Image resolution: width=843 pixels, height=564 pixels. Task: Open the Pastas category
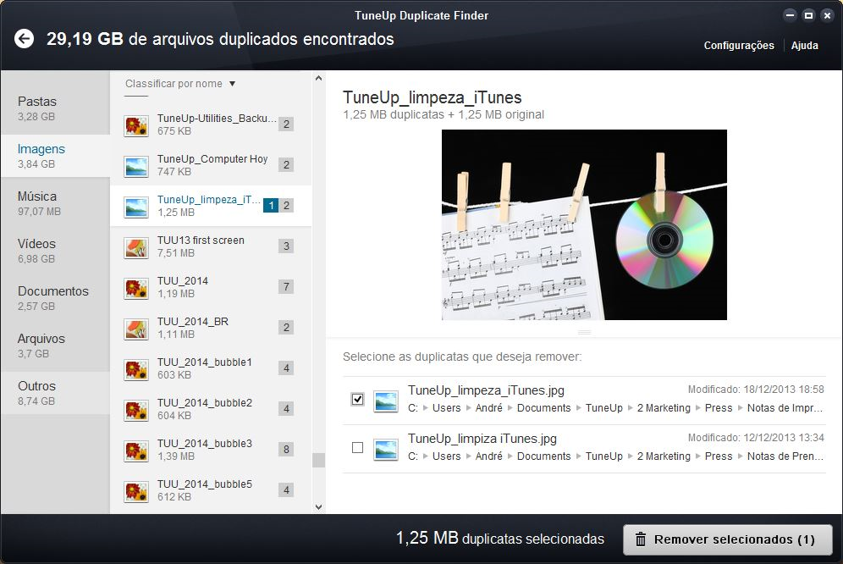coord(55,108)
